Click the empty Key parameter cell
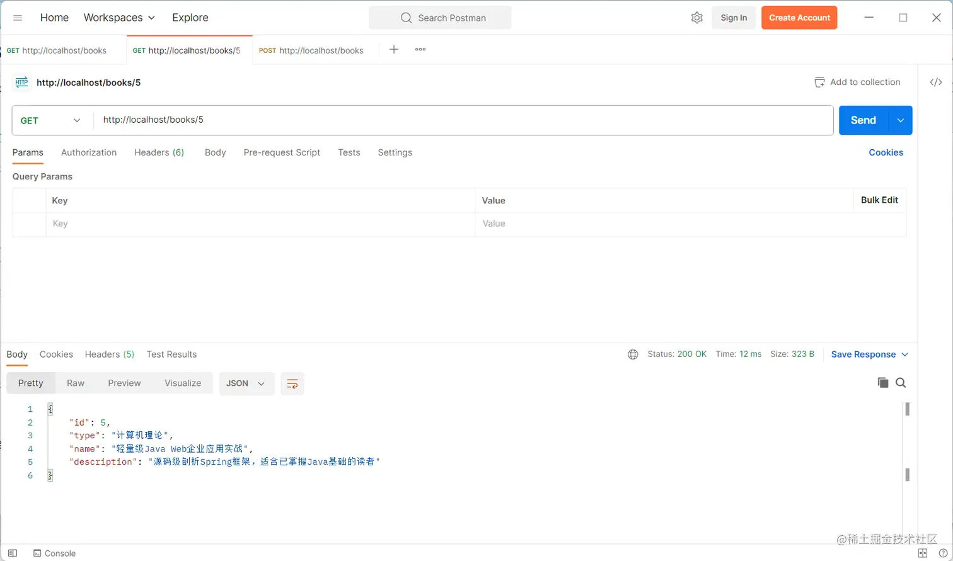This screenshot has height=561, width=953. (260, 224)
